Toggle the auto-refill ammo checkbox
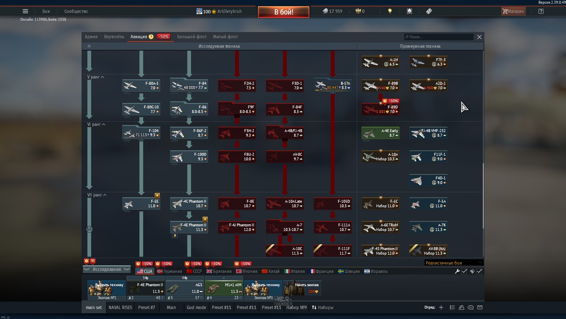566x319 pixels. click(479, 271)
